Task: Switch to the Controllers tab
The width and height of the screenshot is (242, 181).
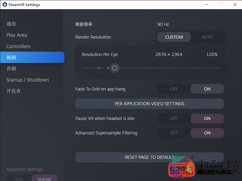Action: [18, 46]
